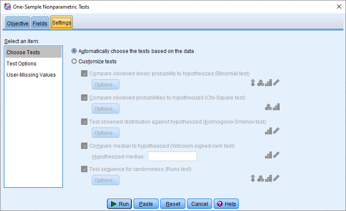
Task: Select 'Automatically choose the tests' radio option
Action: [74, 51]
